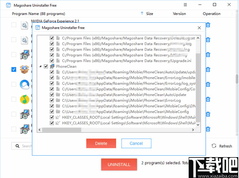Uncheck the first HKEY_CLASSES_ROOT registry checkbox

click(52, 117)
